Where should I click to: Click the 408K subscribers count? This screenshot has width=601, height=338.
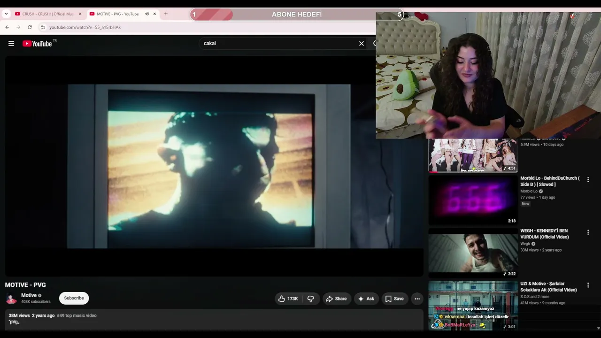point(36,302)
